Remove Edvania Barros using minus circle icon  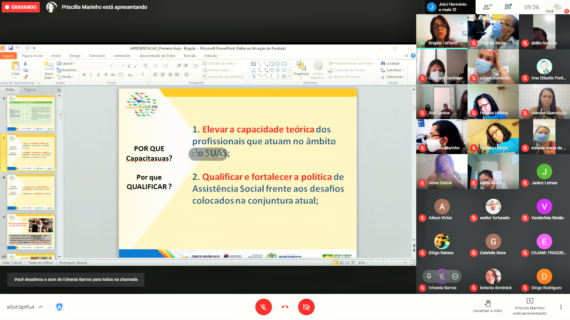[x=455, y=276]
